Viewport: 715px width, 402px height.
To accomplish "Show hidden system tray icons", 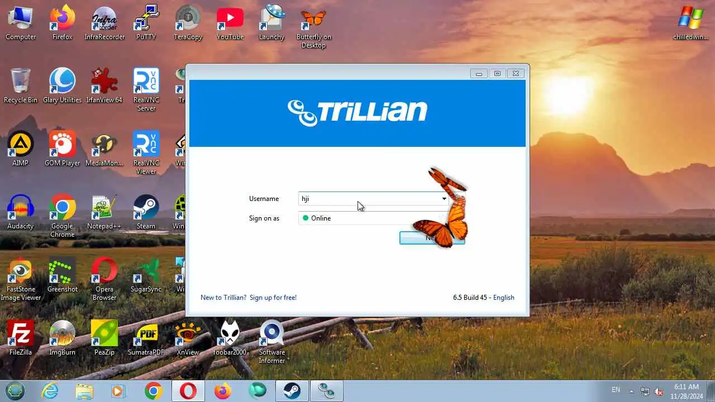I will 632,391.
